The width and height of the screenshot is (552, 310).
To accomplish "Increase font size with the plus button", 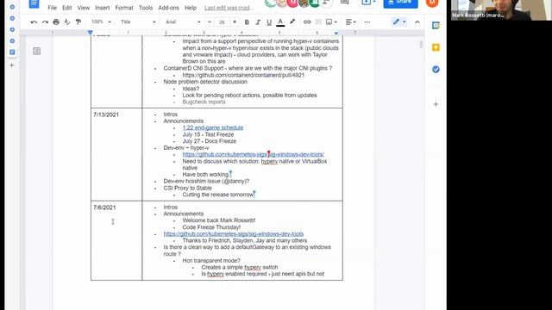I will pyautogui.click(x=235, y=22).
